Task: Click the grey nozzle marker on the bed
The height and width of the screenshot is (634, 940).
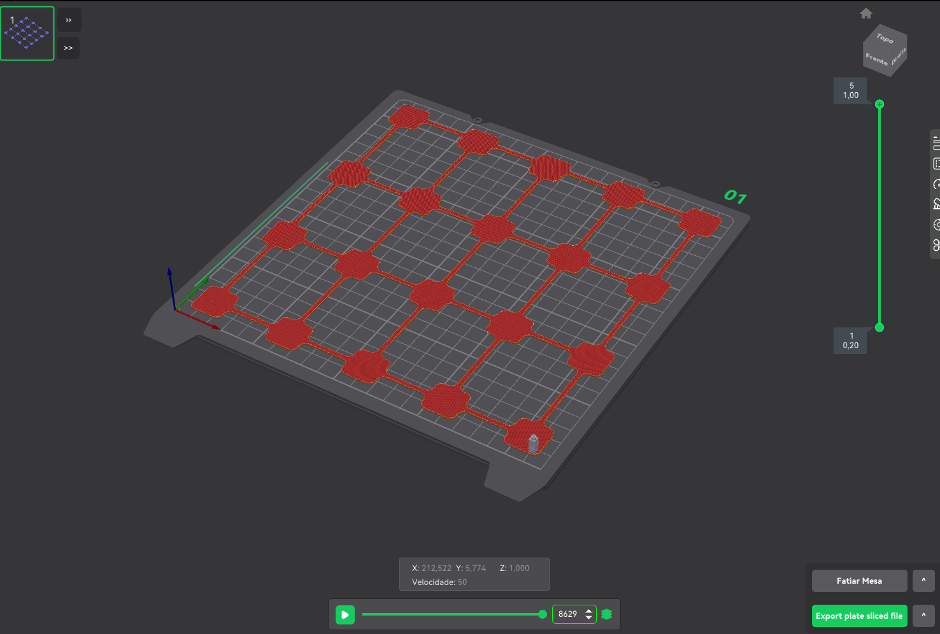Action: click(534, 444)
